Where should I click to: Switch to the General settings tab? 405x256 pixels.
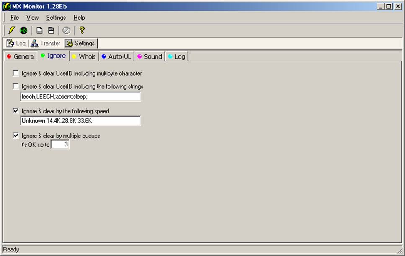click(21, 56)
